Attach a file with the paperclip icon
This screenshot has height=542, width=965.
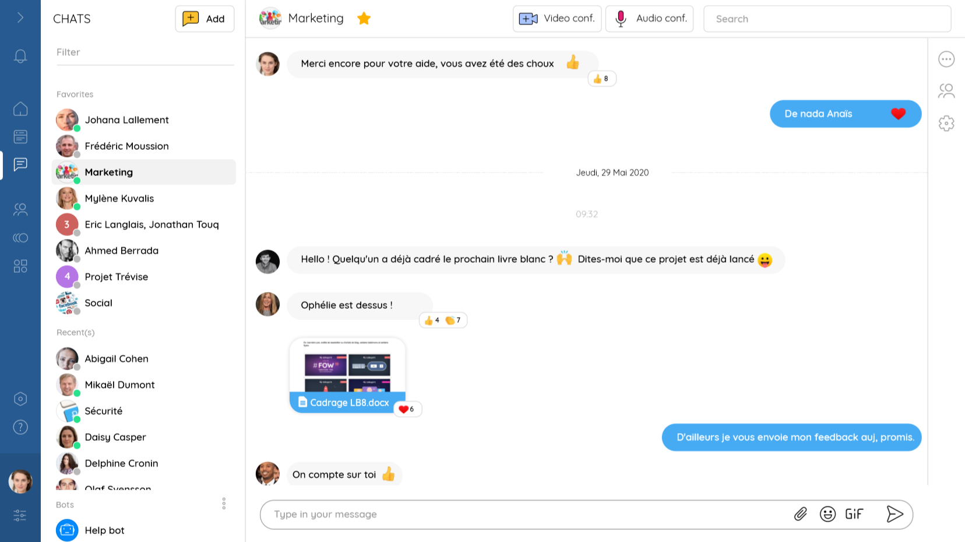pos(801,514)
